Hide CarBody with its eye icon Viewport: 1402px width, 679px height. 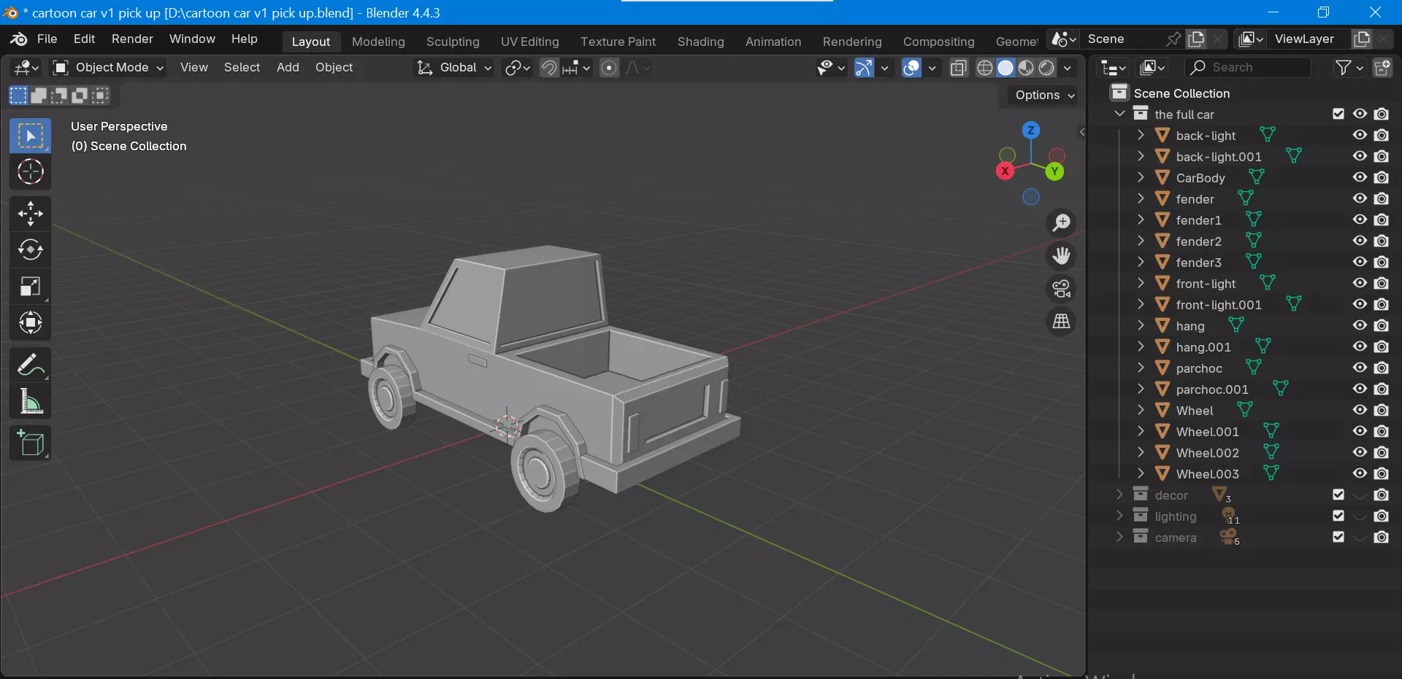(1360, 177)
